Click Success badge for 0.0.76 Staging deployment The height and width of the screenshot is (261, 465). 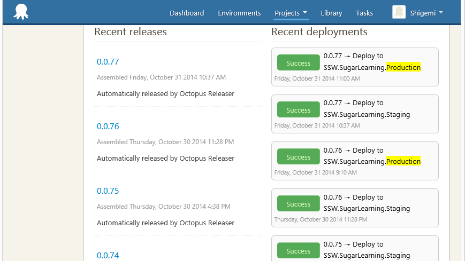[x=299, y=203]
